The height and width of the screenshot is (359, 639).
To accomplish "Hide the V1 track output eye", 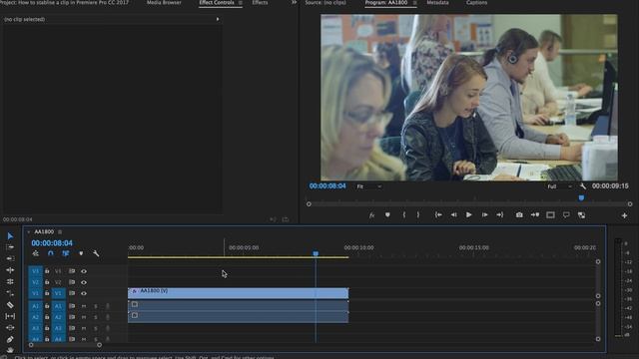I will [84, 293].
